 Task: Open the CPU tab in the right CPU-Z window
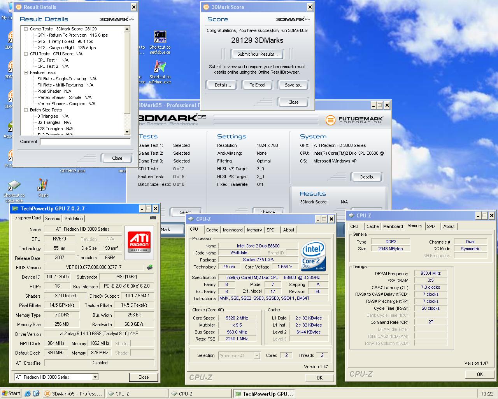click(354, 226)
